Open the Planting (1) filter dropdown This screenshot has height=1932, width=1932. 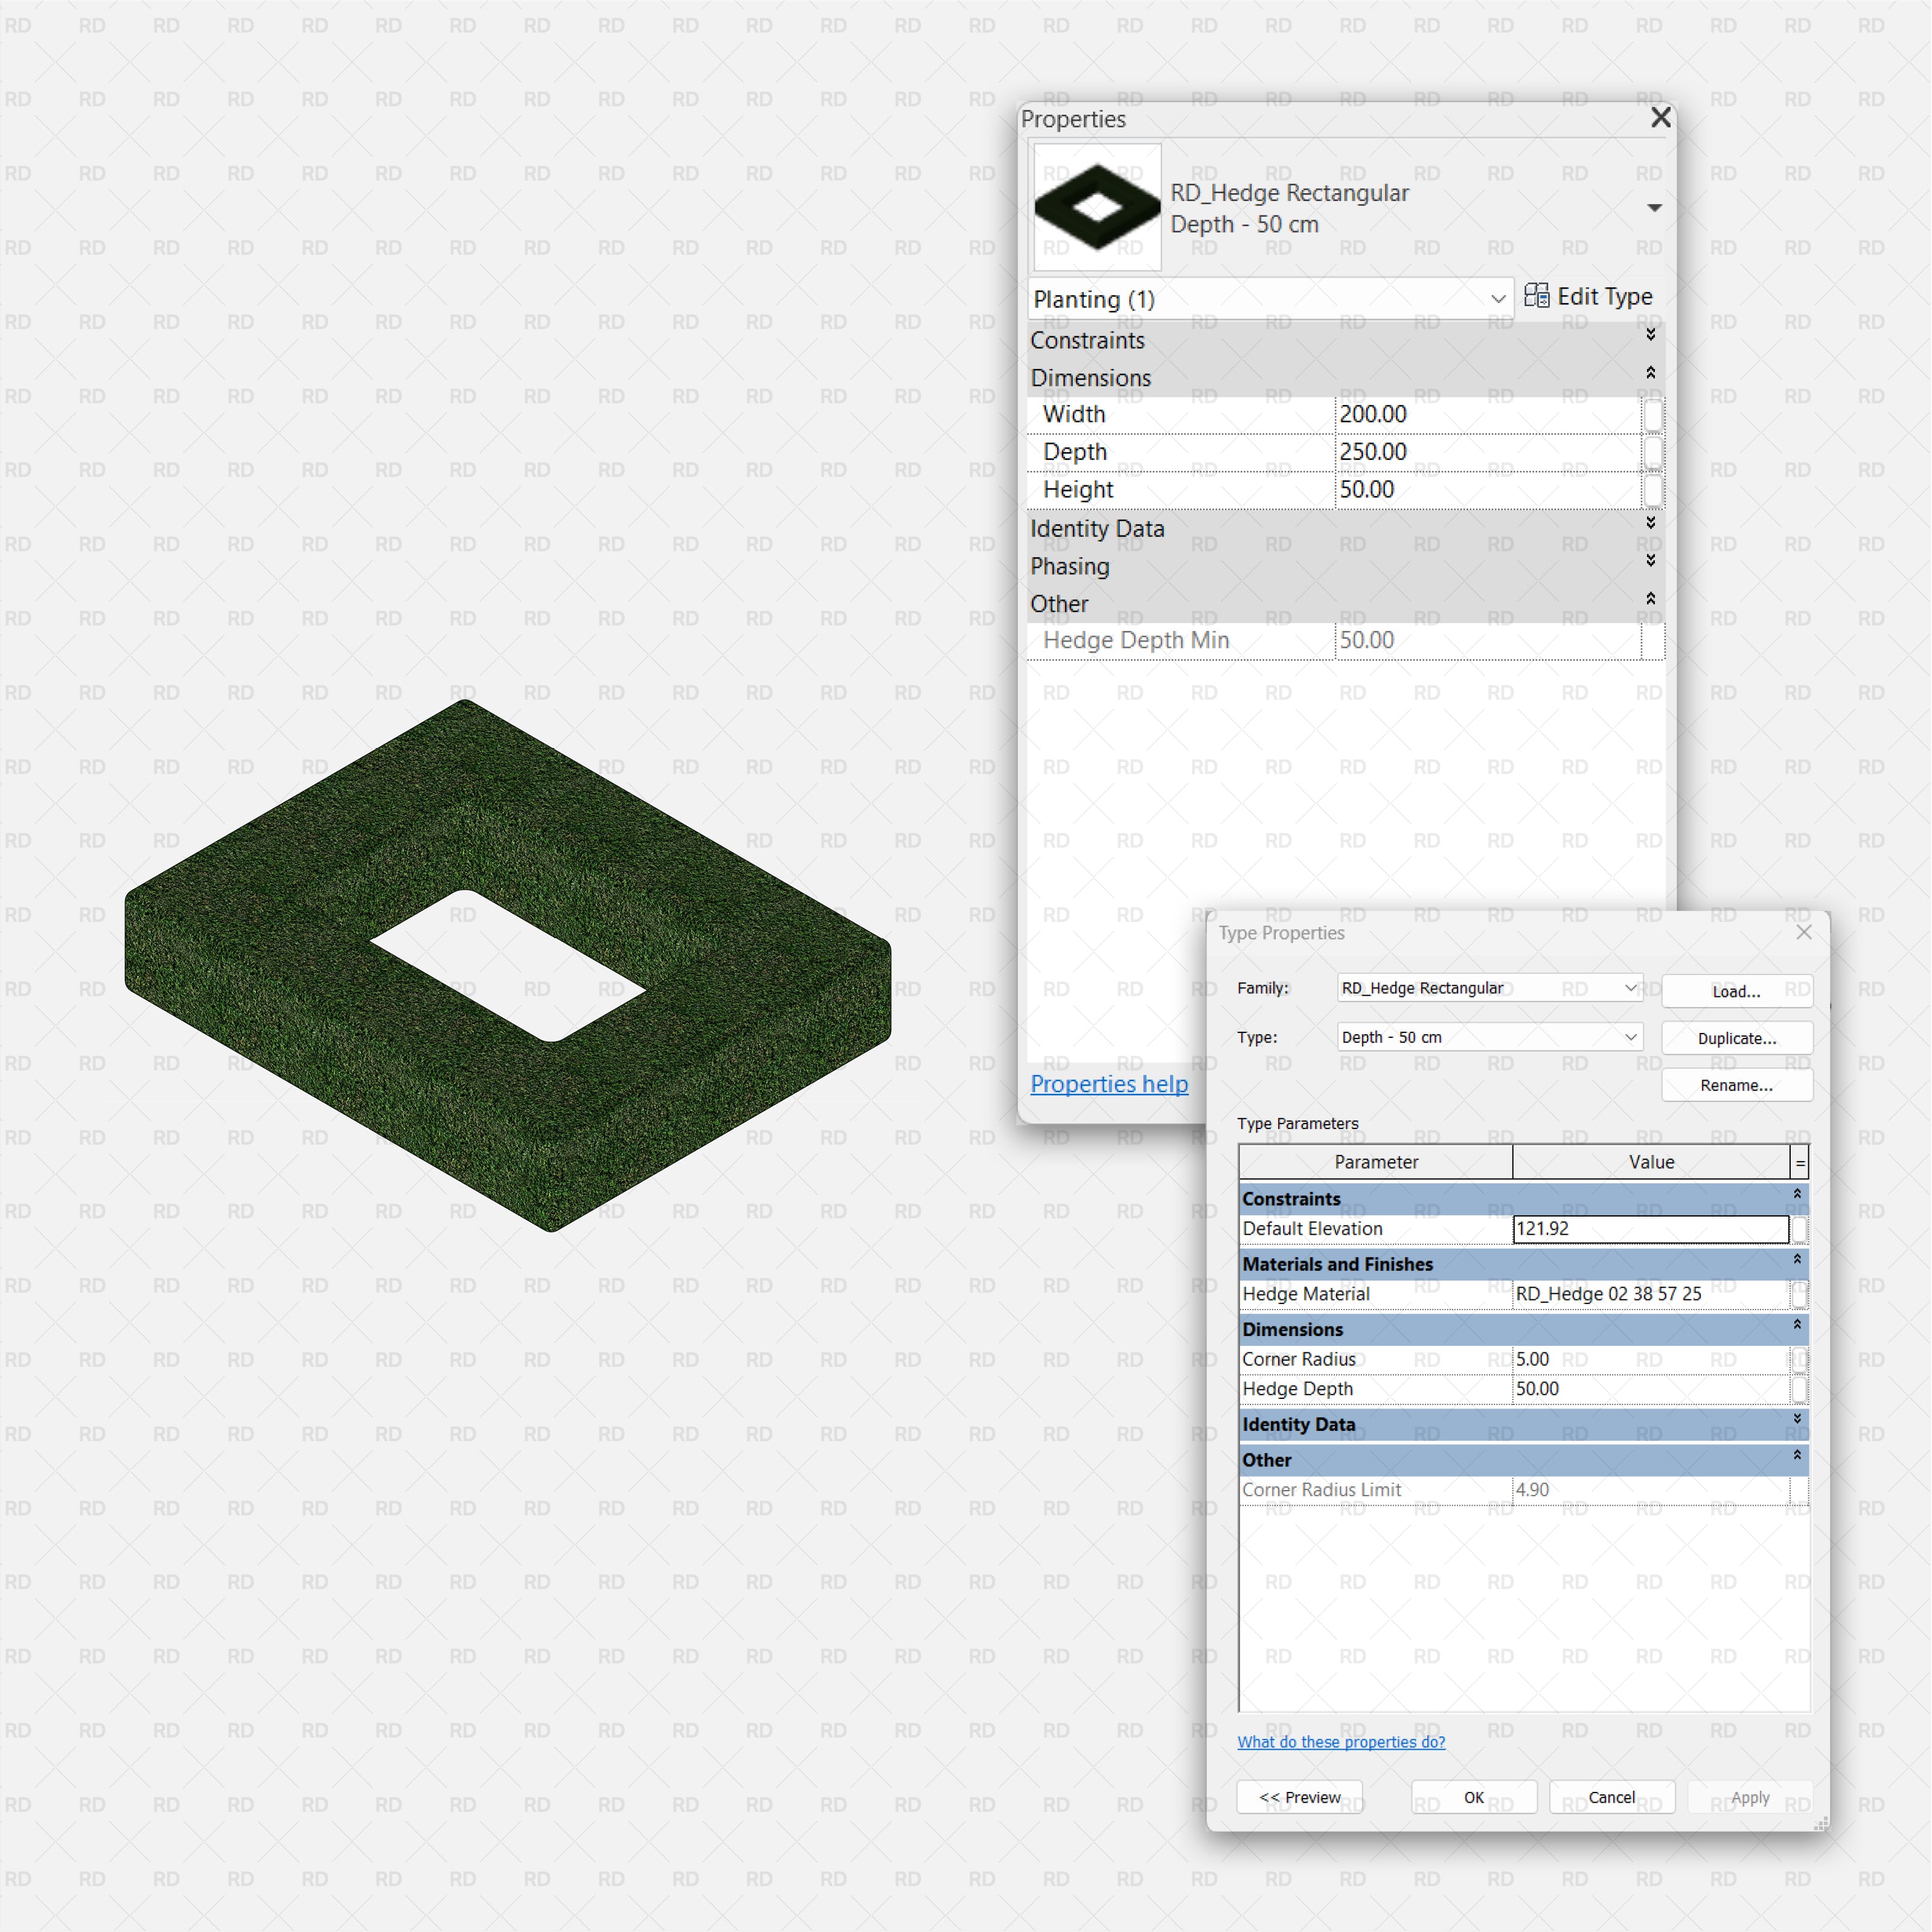1497,299
